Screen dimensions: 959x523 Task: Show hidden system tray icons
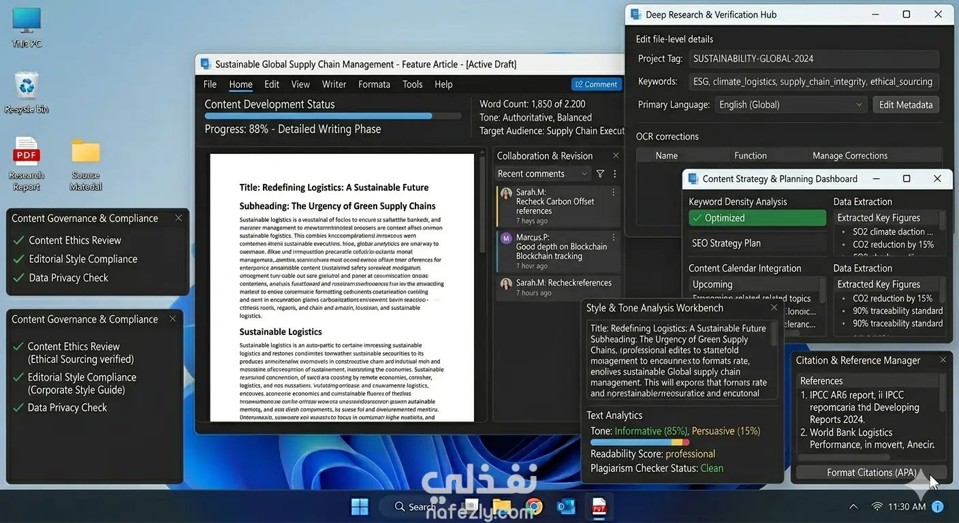pyautogui.click(x=853, y=507)
